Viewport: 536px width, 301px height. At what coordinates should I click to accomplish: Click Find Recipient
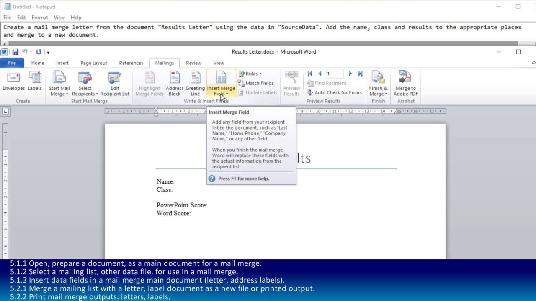(x=327, y=83)
